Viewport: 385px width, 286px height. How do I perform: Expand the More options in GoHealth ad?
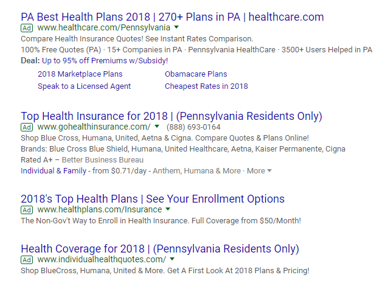click(259, 171)
